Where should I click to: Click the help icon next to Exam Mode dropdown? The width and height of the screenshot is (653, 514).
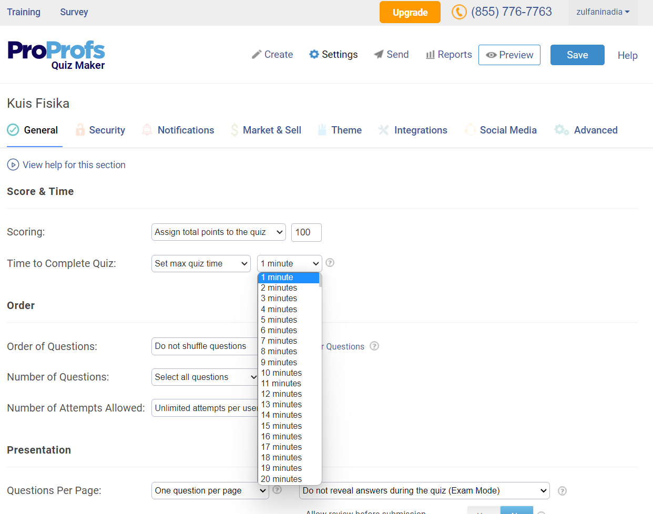pos(562,491)
